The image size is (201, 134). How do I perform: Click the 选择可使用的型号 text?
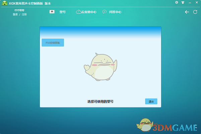(100, 102)
